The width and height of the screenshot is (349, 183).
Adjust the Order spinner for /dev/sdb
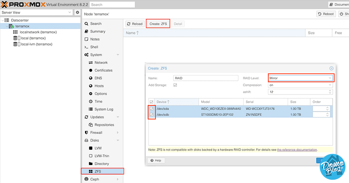tap(327, 115)
